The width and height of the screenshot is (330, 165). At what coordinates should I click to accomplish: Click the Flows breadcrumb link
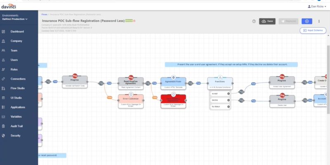click(x=45, y=14)
